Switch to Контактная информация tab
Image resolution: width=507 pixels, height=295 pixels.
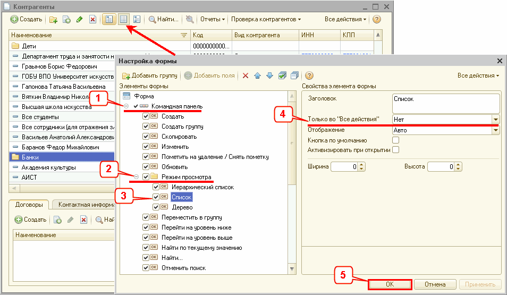pyautogui.click(x=84, y=205)
